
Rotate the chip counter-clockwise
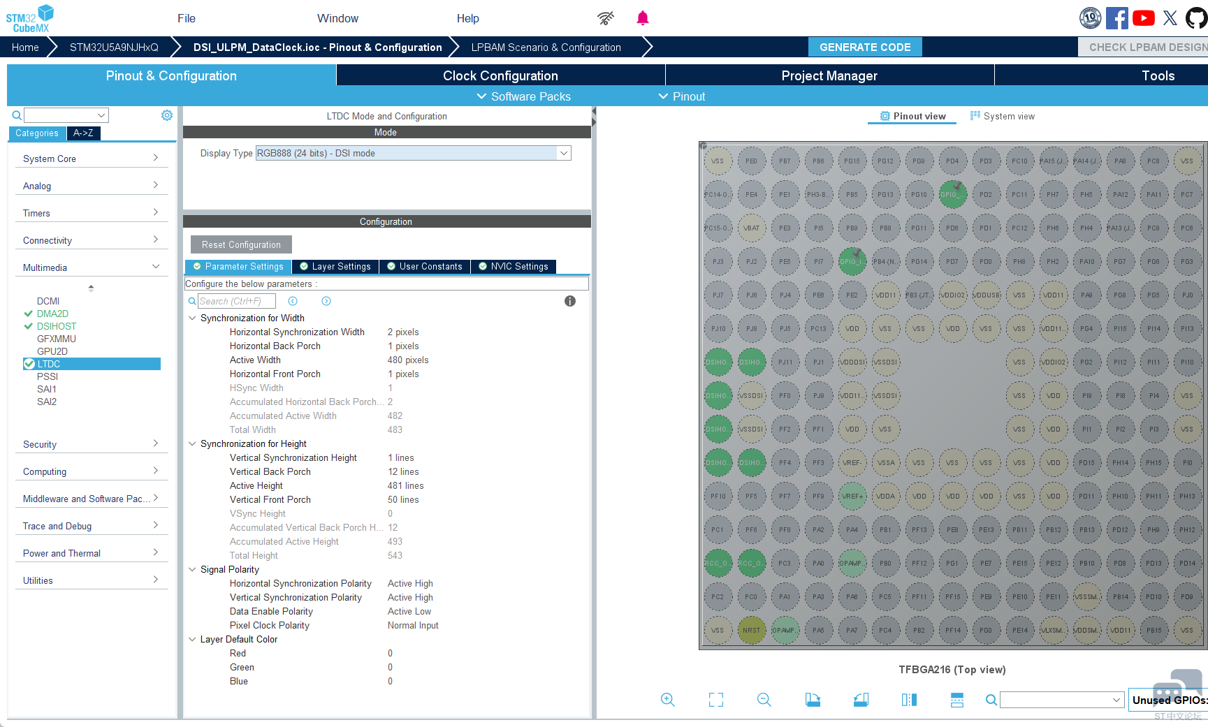pos(861,700)
